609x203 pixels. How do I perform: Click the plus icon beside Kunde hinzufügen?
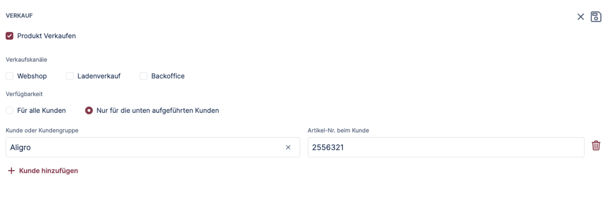pos(11,171)
